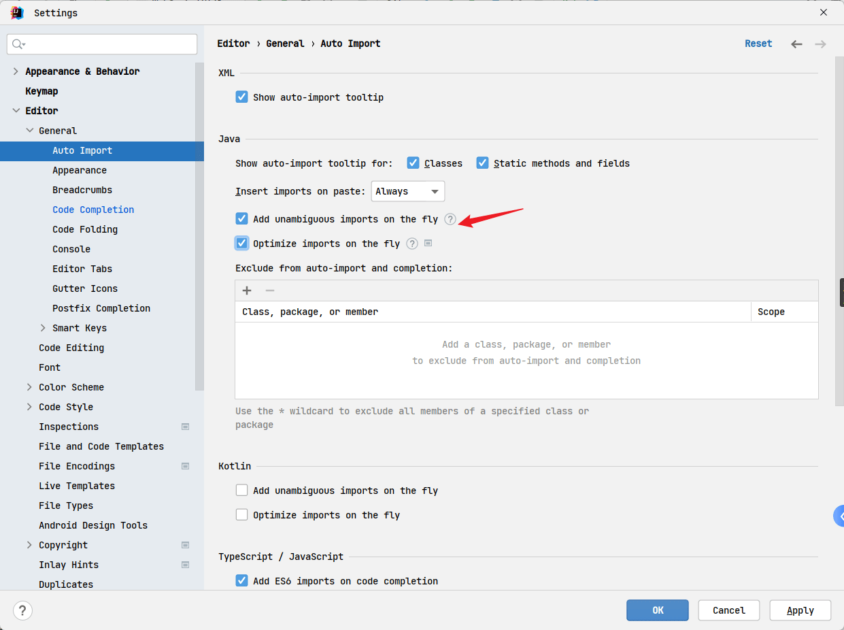Enable Kotlin Add unambiguous imports on the fly
844x630 pixels.
(x=241, y=490)
